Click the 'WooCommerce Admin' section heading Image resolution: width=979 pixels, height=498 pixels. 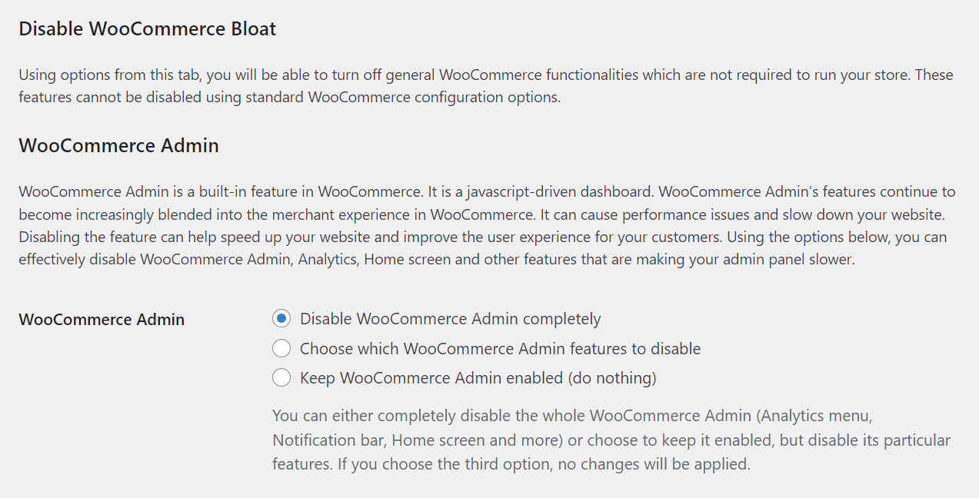click(x=118, y=144)
